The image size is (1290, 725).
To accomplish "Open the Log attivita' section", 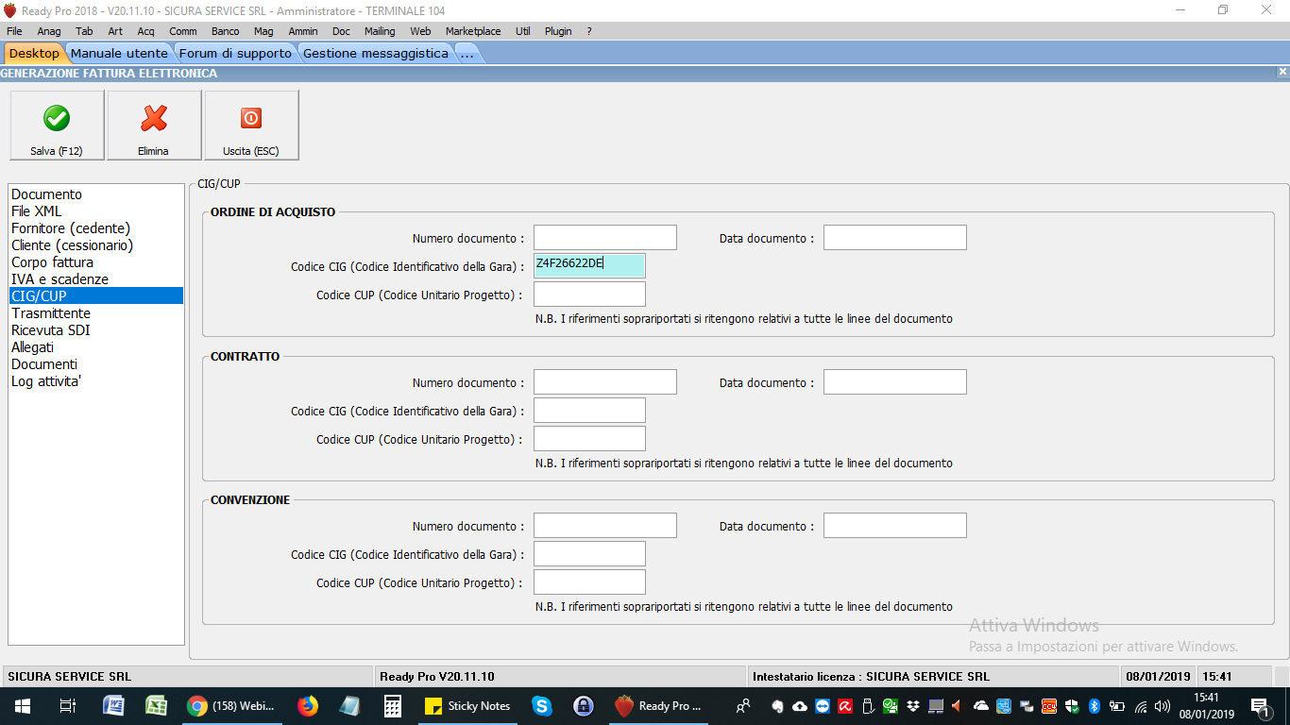I will click(95, 381).
